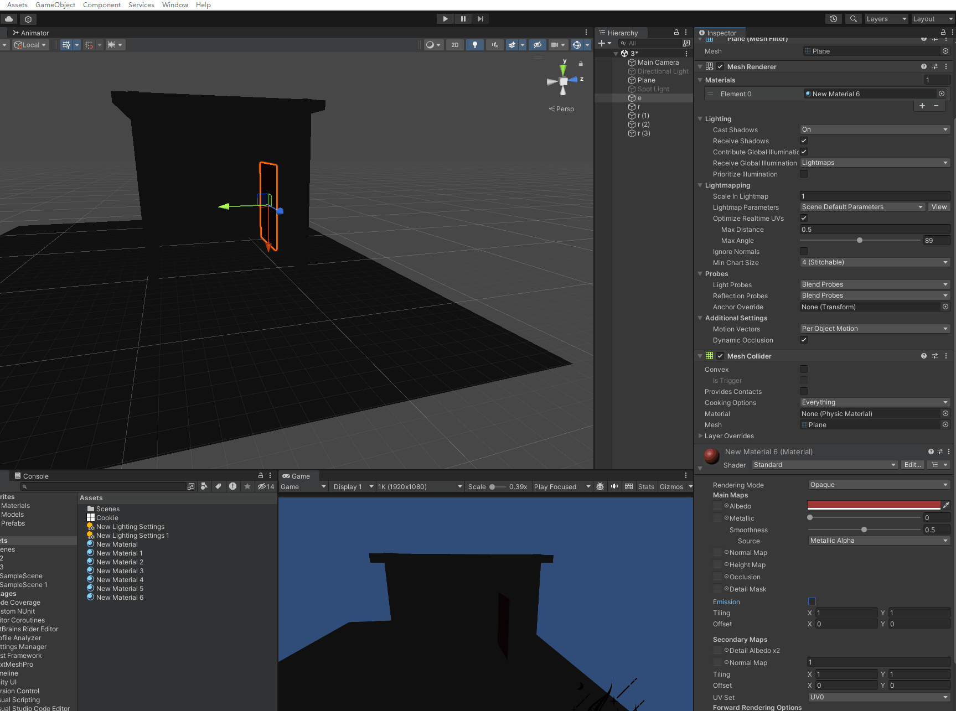Remove material element with minus button
Viewport: 956px width, 711px height.
point(936,106)
